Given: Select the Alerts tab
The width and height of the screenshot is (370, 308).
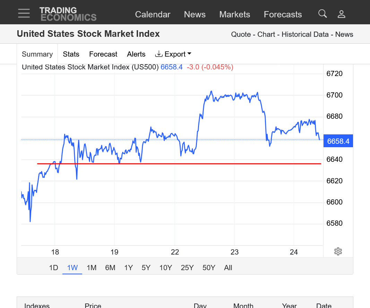Looking at the screenshot, I should click(x=136, y=54).
